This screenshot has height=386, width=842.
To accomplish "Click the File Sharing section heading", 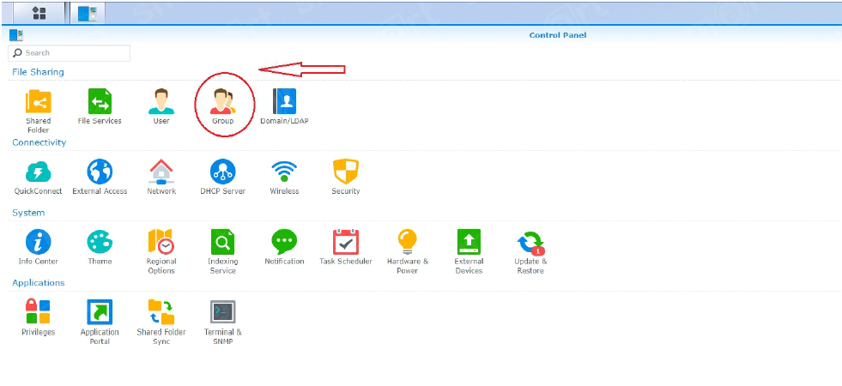I will pos(38,72).
